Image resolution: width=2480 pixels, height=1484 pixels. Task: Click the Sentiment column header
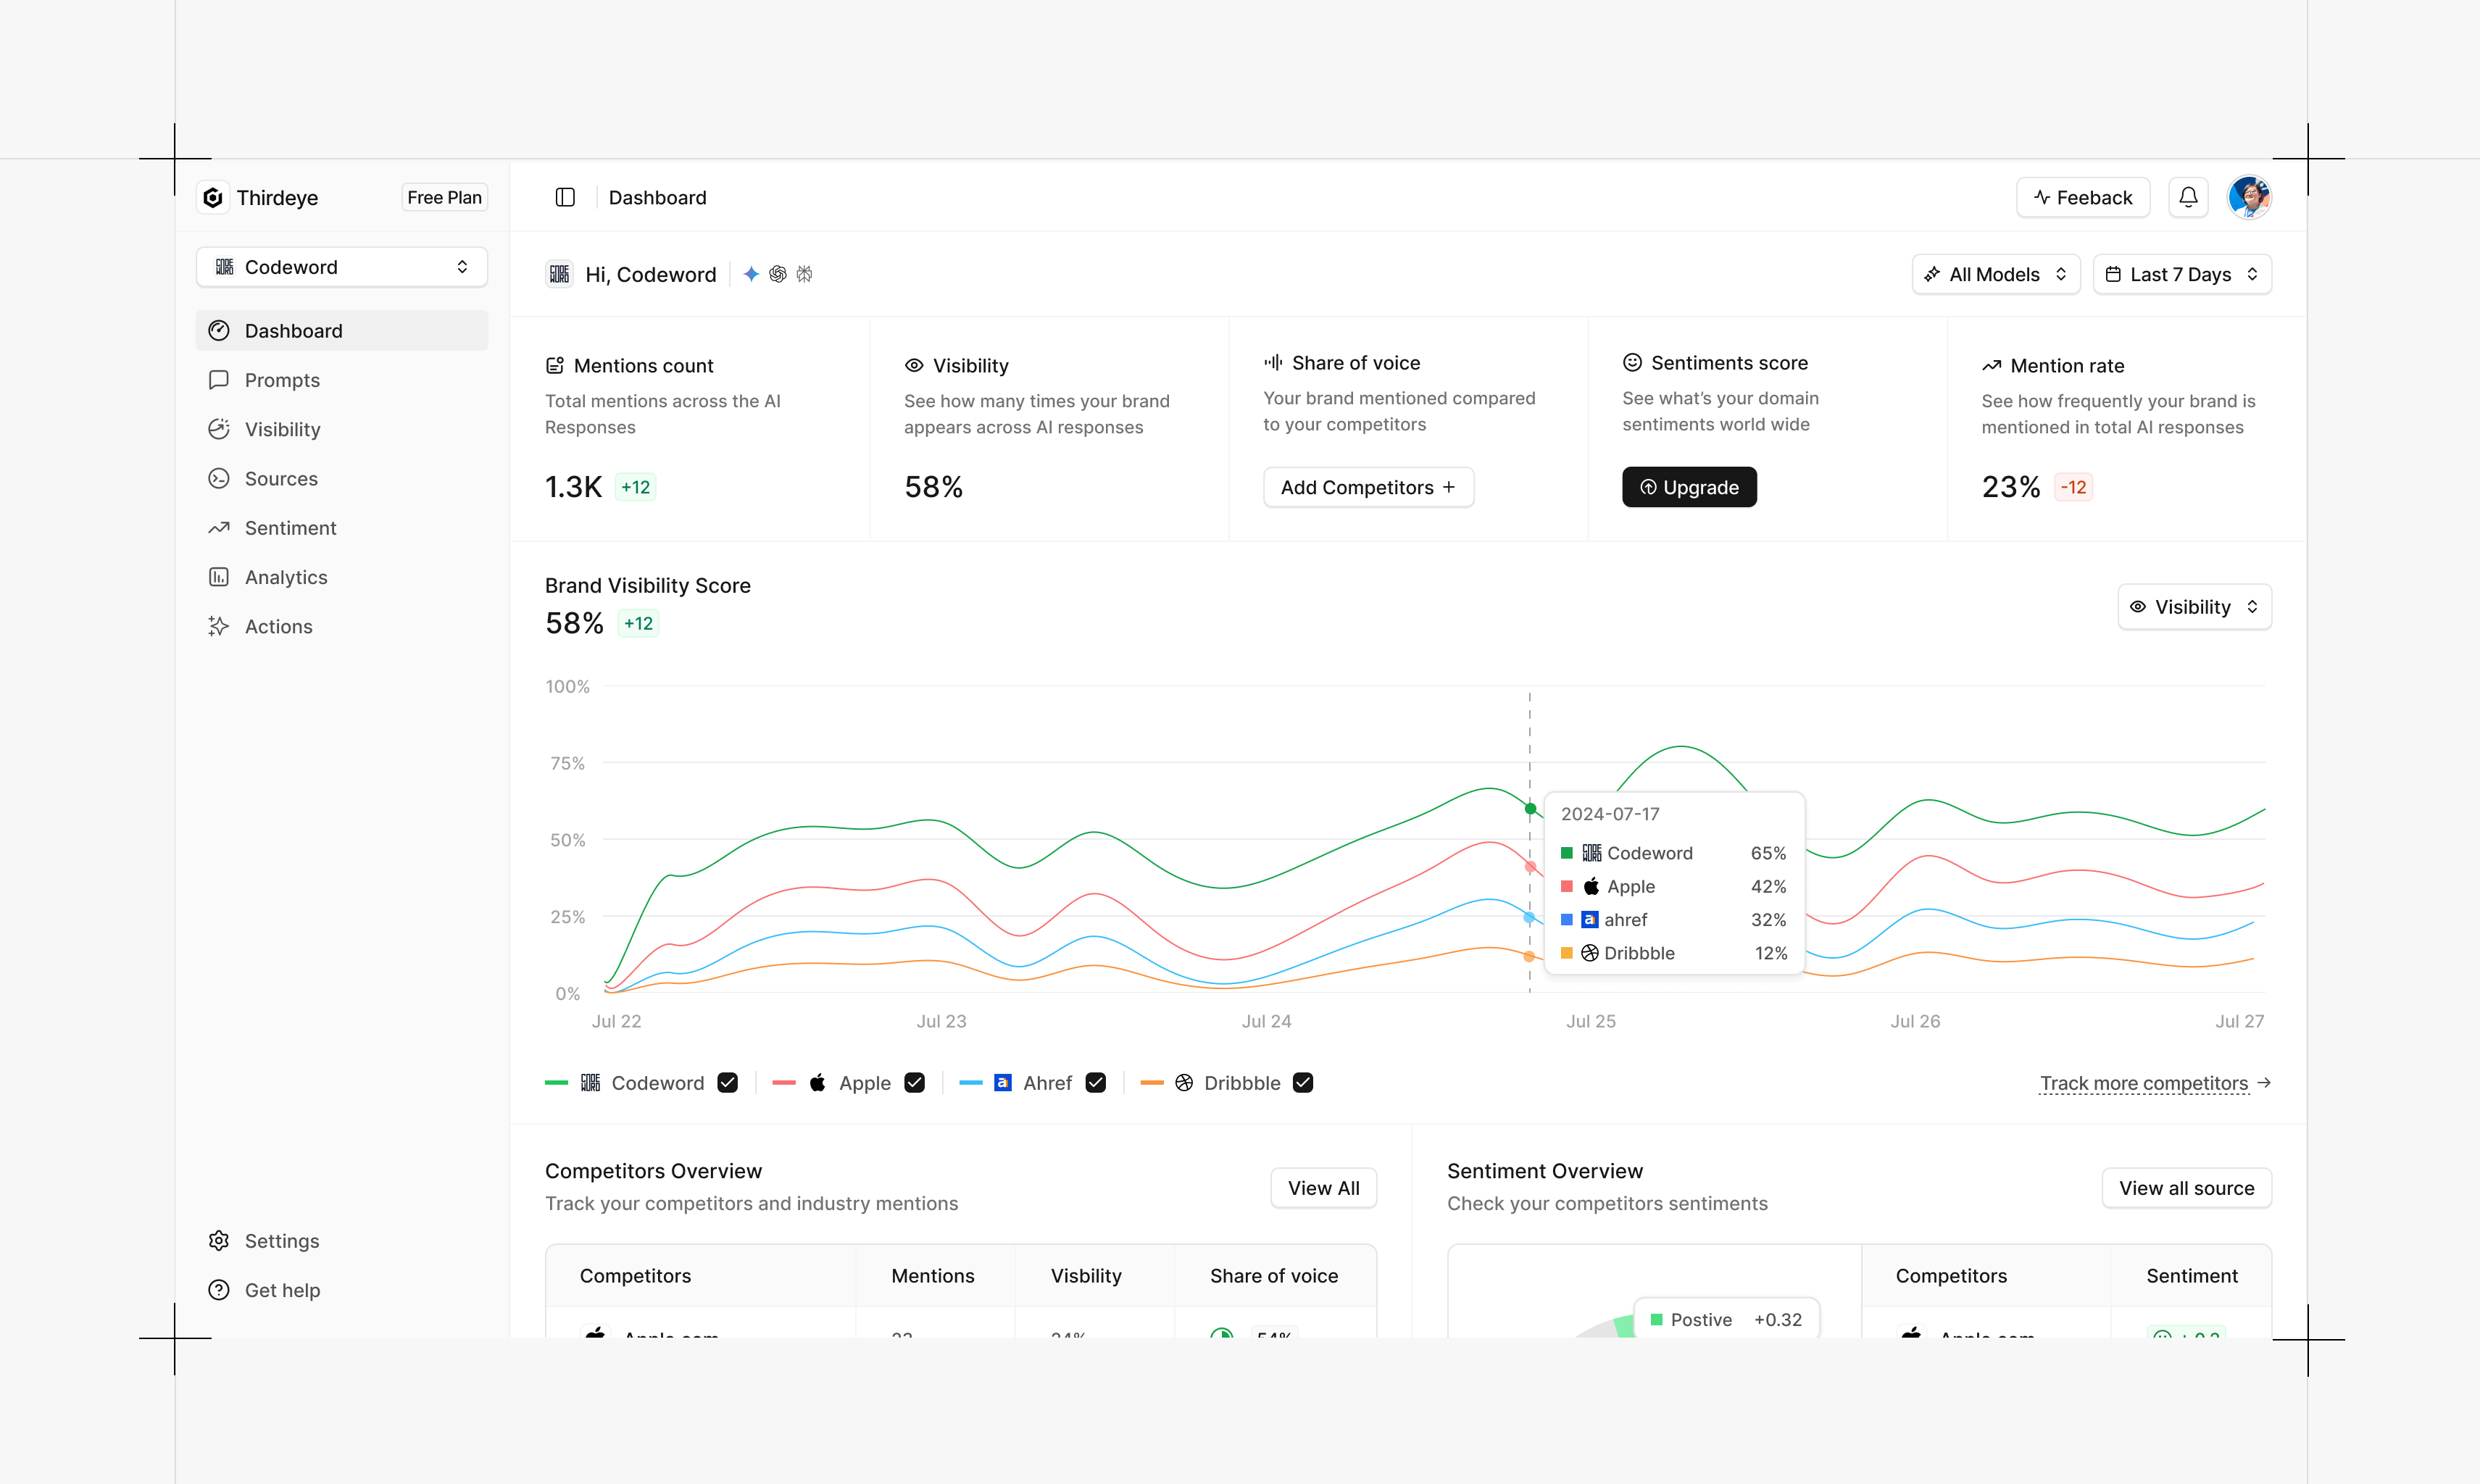point(2191,1275)
